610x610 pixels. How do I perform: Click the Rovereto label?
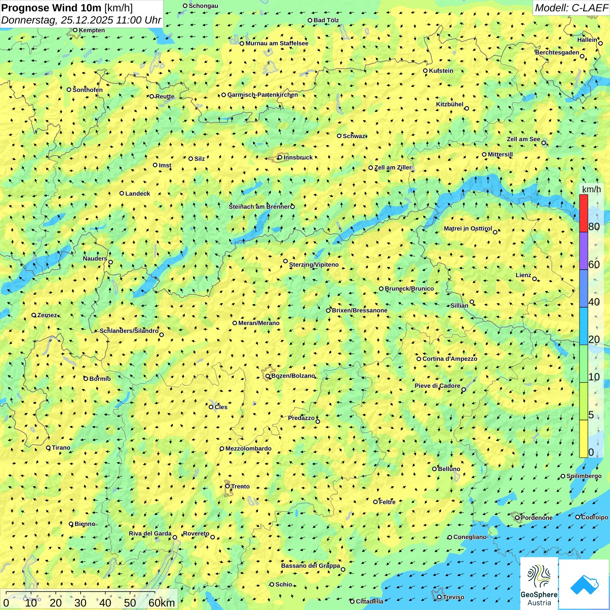(x=196, y=533)
